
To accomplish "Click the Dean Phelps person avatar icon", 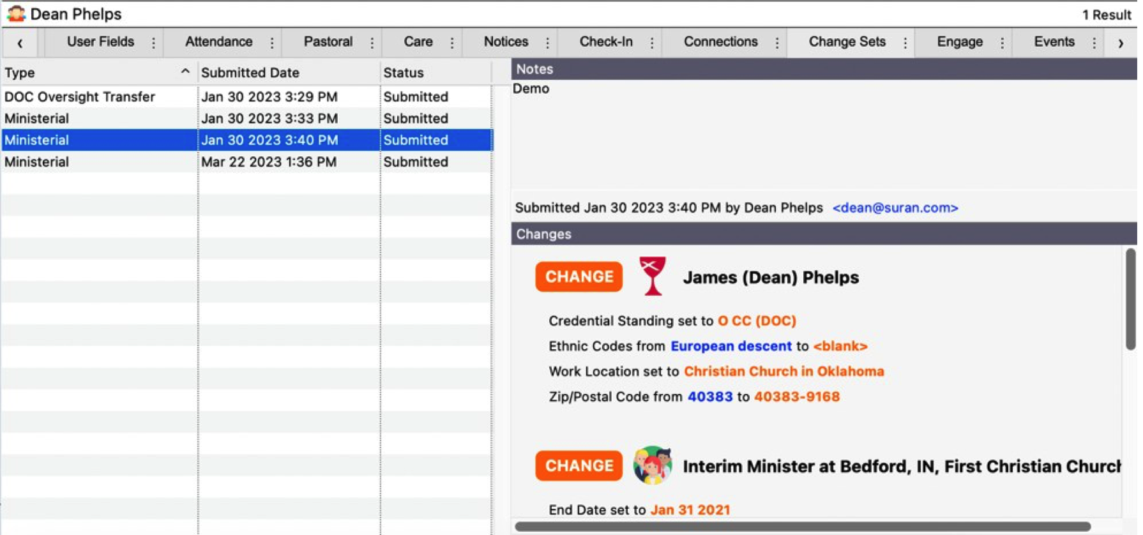I will tap(16, 13).
